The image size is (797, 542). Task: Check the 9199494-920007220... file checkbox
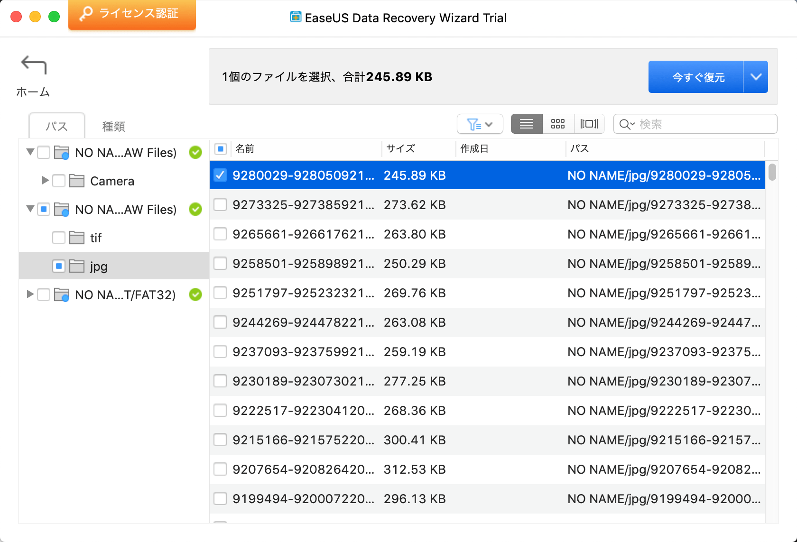point(220,498)
